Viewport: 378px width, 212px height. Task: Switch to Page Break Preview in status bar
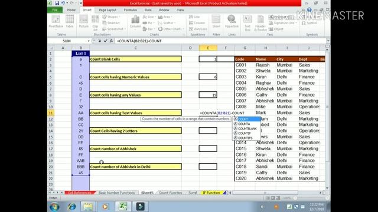[278, 198]
